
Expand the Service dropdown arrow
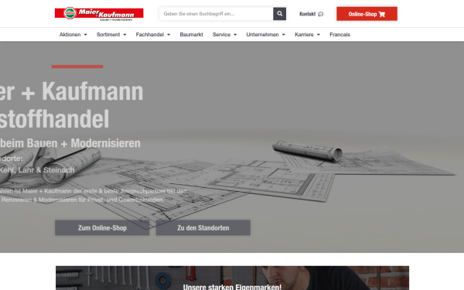point(235,35)
